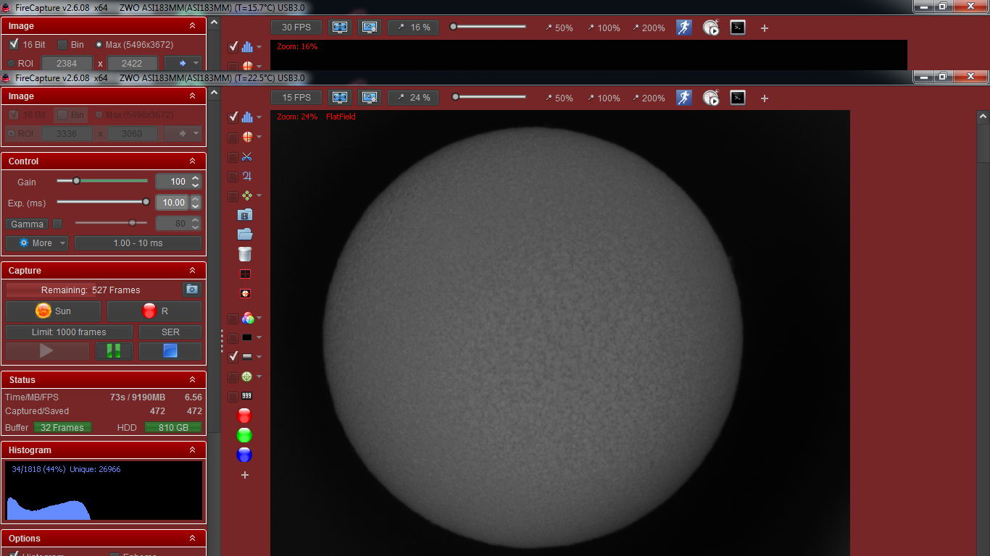Select the red filter ball
The height and width of the screenshot is (556, 990).
pos(244,416)
